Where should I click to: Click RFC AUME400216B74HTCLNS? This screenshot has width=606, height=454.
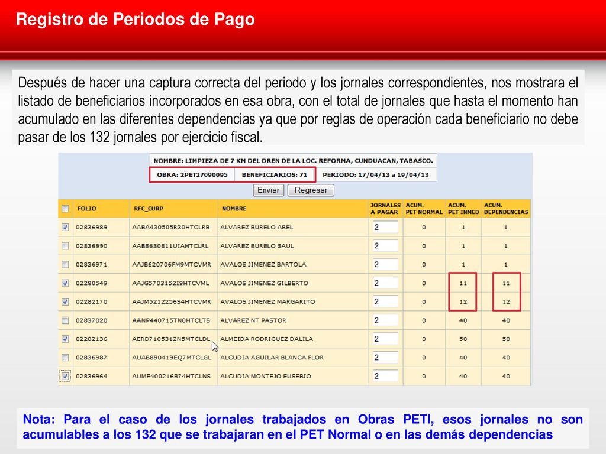(171, 376)
